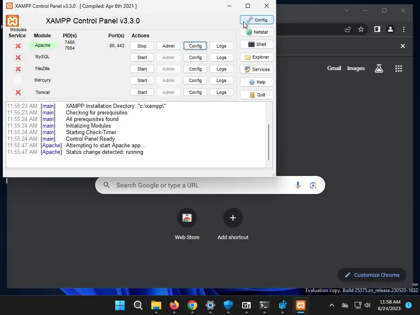Toggle the Apache service install checkbox
The height and width of the screenshot is (315, 420).
pos(18,46)
